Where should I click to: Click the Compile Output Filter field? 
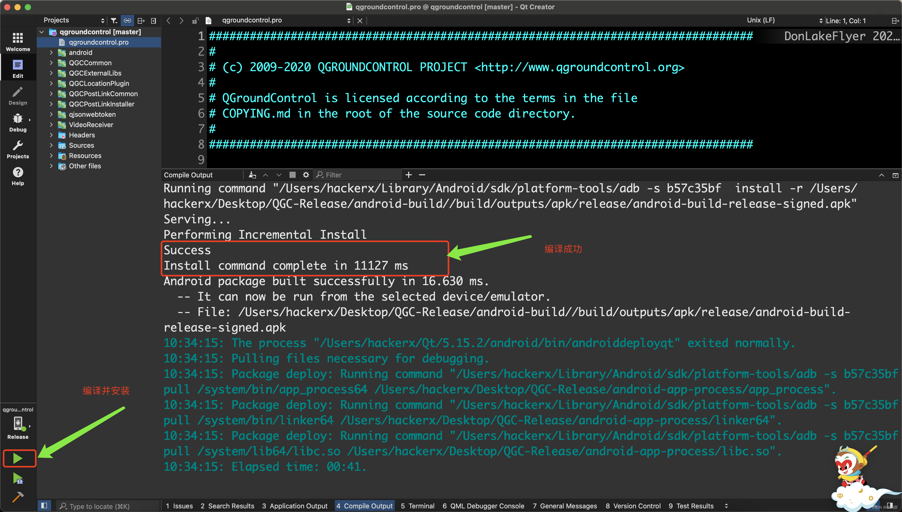coord(358,175)
